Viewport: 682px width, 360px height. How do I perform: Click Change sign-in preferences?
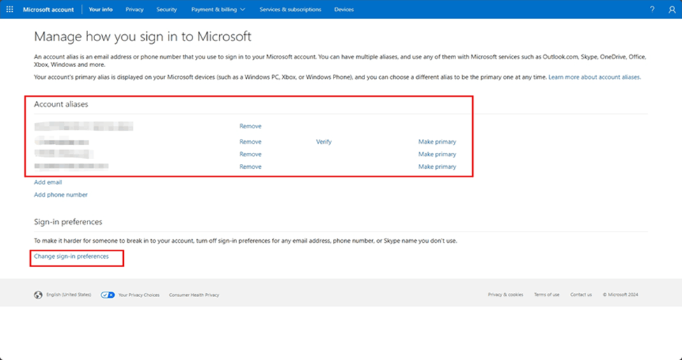click(x=71, y=256)
